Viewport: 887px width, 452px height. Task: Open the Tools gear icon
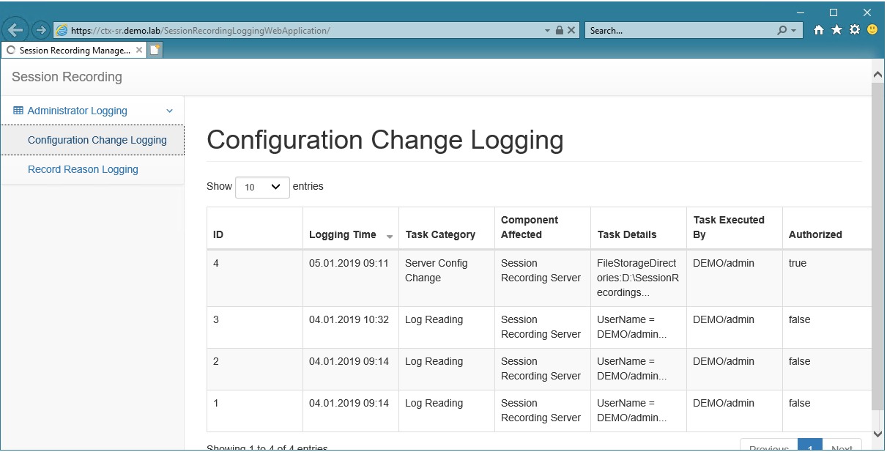point(853,30)
